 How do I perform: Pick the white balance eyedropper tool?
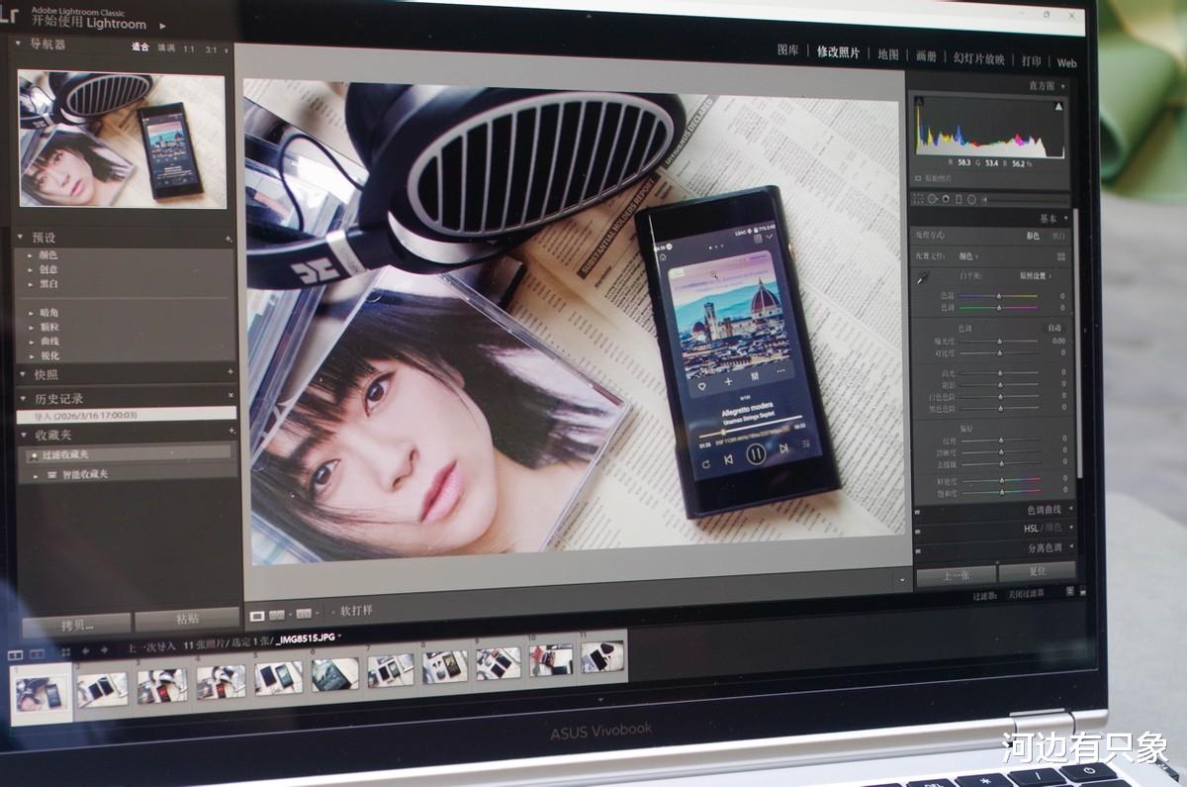click(923, 279)
